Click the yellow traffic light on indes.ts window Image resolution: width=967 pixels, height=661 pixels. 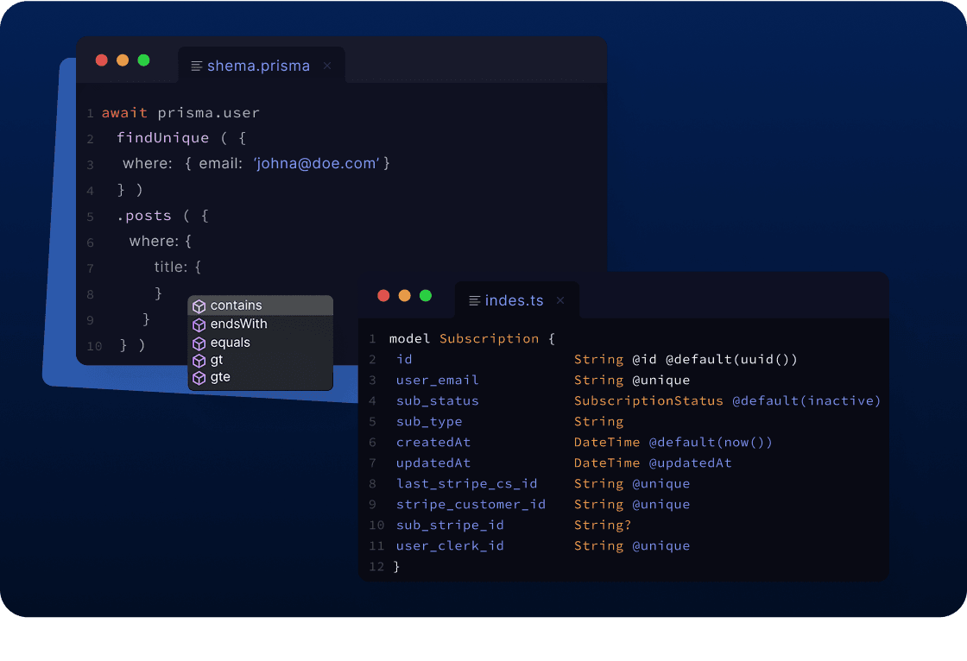404,295
